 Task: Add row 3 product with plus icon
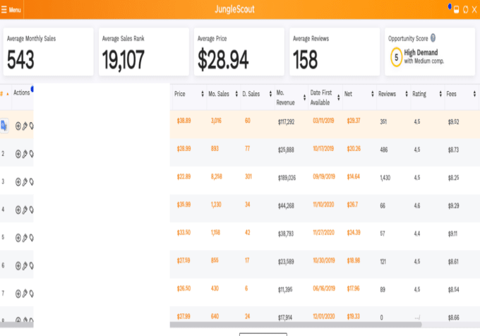pyautogui.click(x=18, y=182)
